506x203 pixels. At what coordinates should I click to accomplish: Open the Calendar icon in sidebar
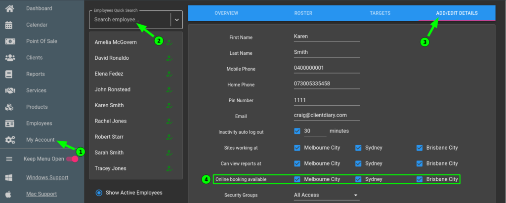coord(9,25)
